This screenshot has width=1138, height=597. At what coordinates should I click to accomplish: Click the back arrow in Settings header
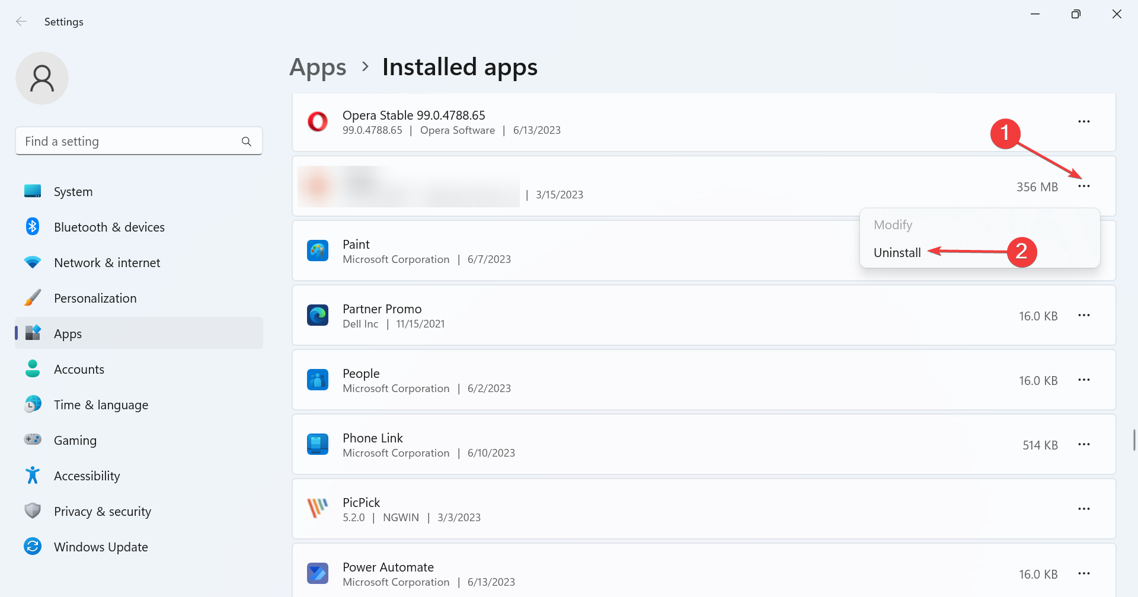pyautogui.click(x=21, y=22)
